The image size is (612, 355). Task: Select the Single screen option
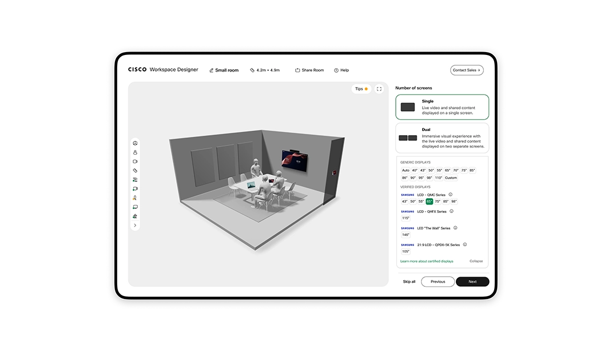coord(442,107)
